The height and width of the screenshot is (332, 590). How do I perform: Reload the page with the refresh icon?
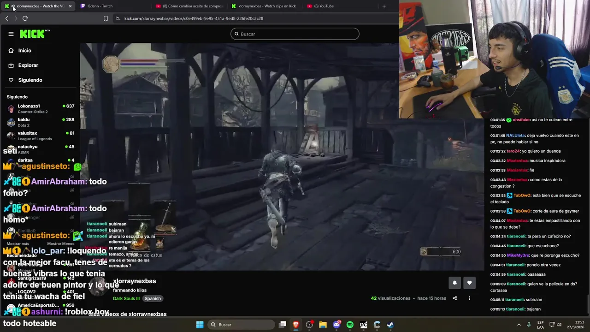pos(25,18)
